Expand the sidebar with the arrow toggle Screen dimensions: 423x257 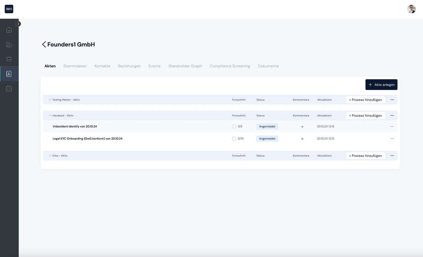(x=18, y=24)
